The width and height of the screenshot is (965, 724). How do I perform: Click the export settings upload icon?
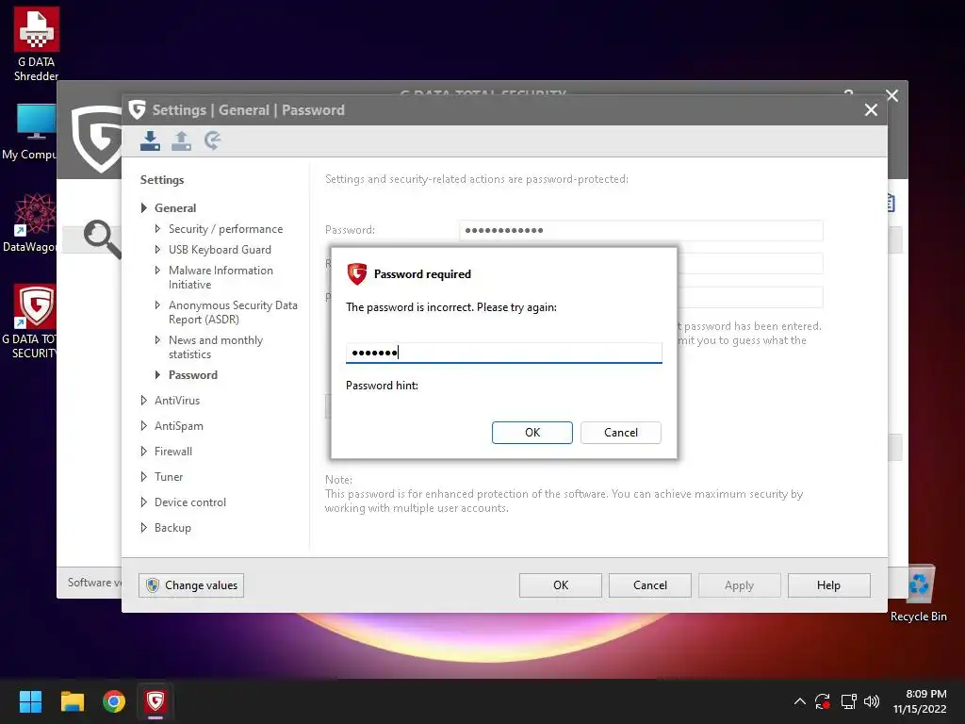click(x=181, y=141)
